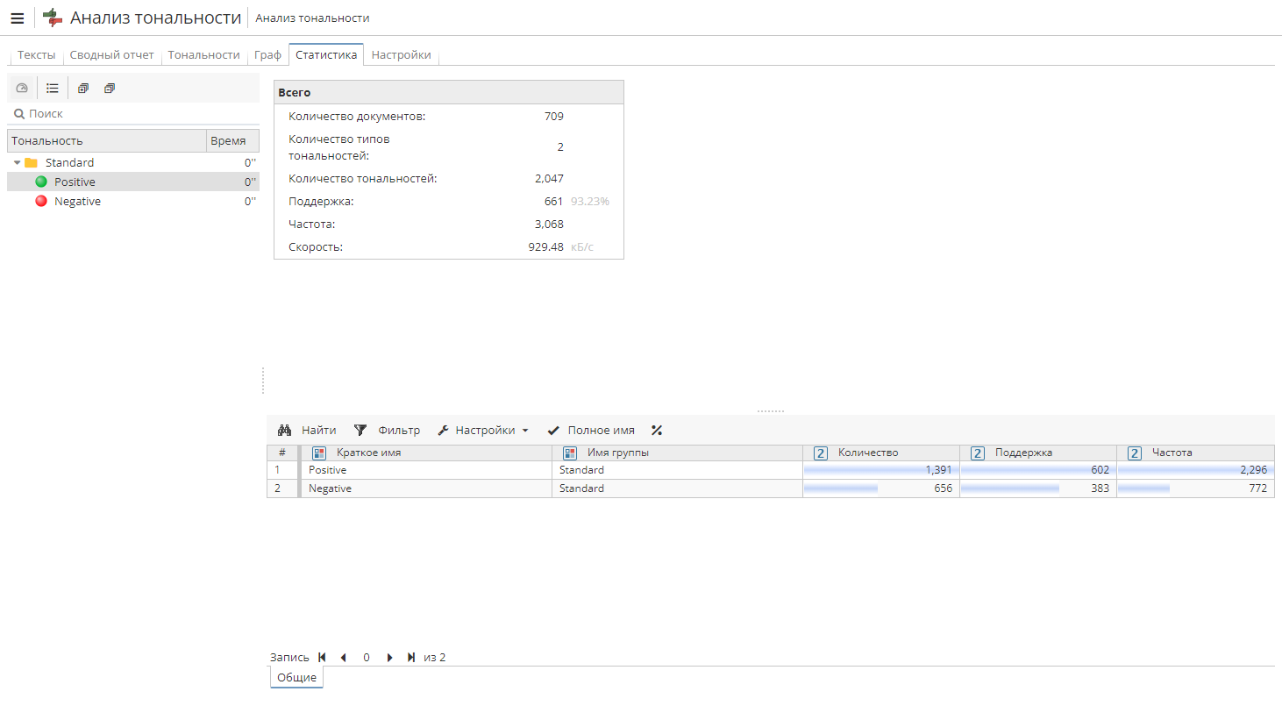Go to first record
The width and height of the screenshot is (1282, 713).
click(x=322, y=658)
